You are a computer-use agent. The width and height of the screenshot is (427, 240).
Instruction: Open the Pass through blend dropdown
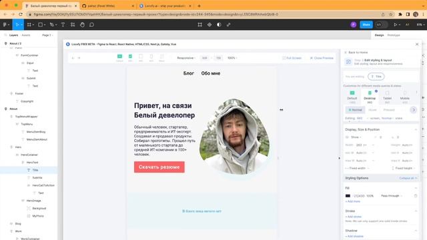click(x=392, y=196)
